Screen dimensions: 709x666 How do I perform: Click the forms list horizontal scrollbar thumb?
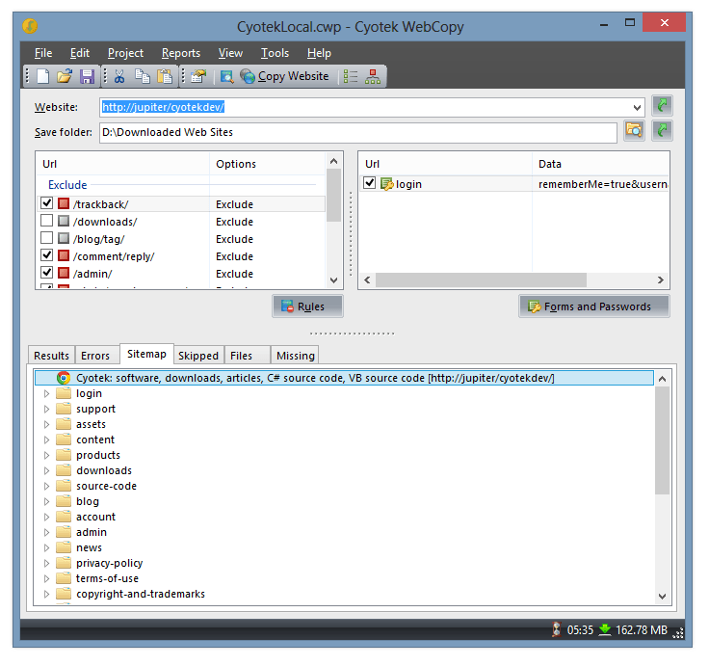tap(481, 280)
